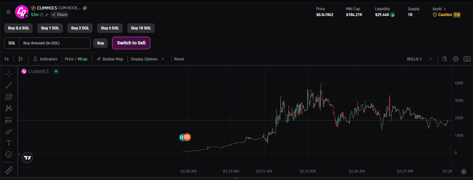473x180 pixels.
Task: Select the ruler measure tool
Action: pyautogui.click(x=9, y=170)
